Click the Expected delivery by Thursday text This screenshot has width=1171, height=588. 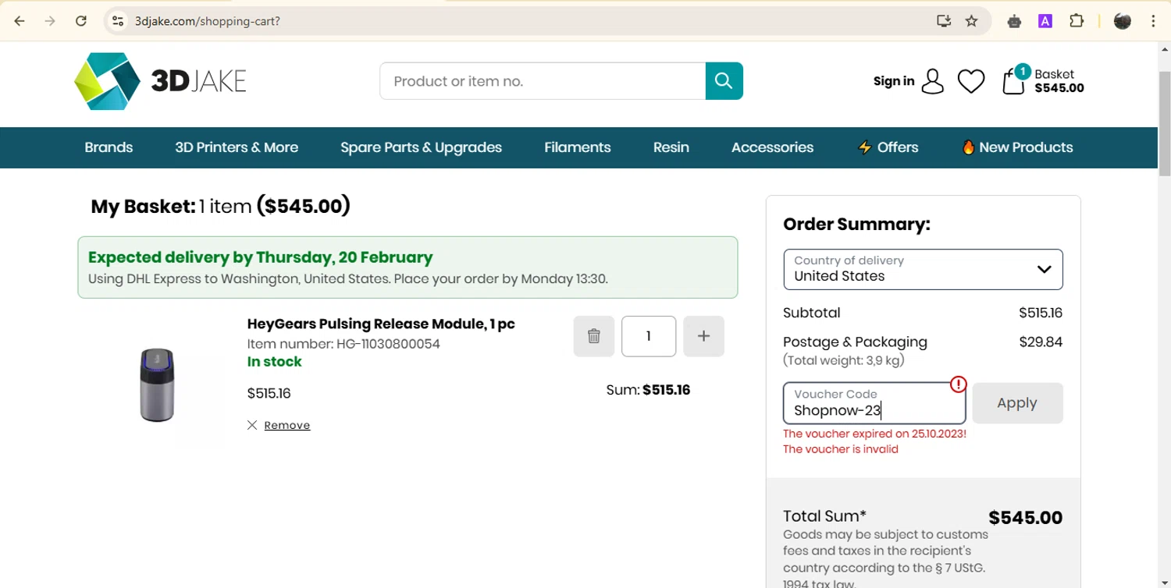click(260, 257)
